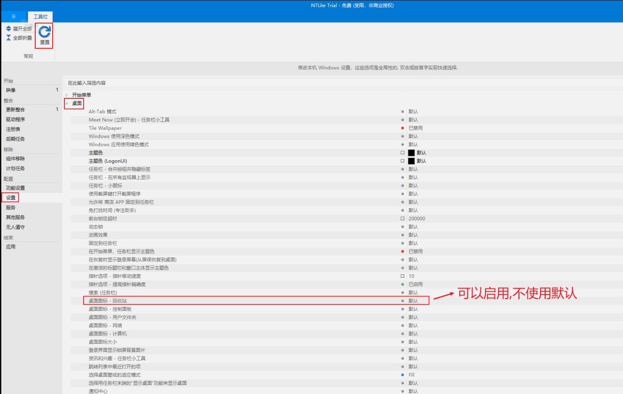Click the 展开全部 expand-all icon
The width and height of the screenshot is (623, 394).
click(x=8, y=29)
